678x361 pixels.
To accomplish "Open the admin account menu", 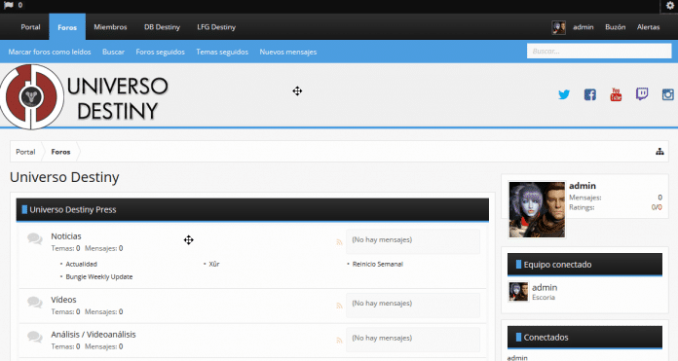I will (x=583, y=27).
